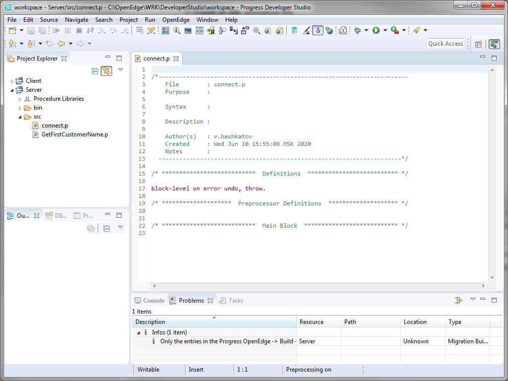
Task: Click the 'S to i' converter icon
Action: [234, 30]
